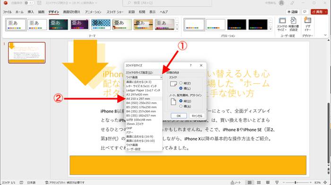Viewport: 331px width, 185px height.
Task: Choose ユーザー設定 custom size option
Action: (144, 149)
